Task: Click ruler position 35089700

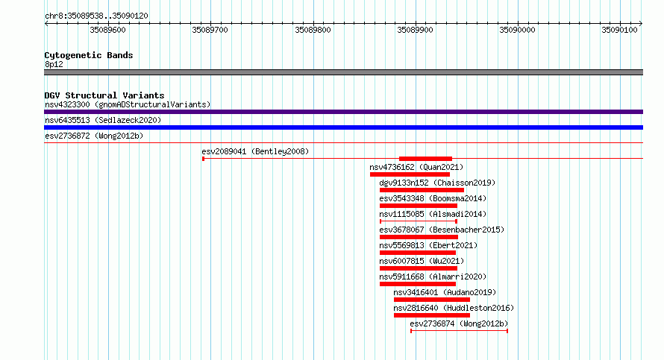Action: point(210,30)
